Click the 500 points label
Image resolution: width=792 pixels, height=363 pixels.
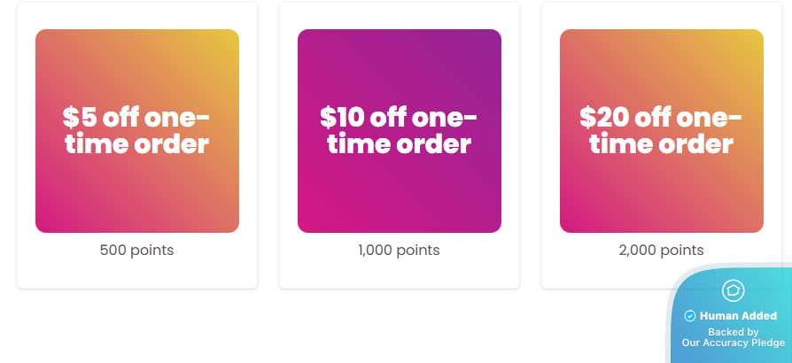tap(137, 251)
